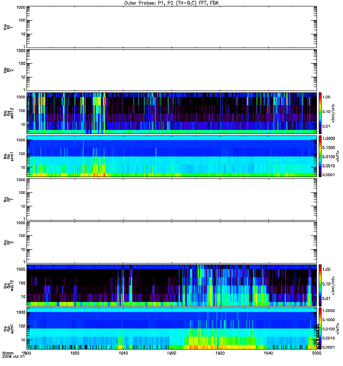The width and height of the screenshot is (343, 366).
Task: Click the '1840' time axis label
Action: 123,353
